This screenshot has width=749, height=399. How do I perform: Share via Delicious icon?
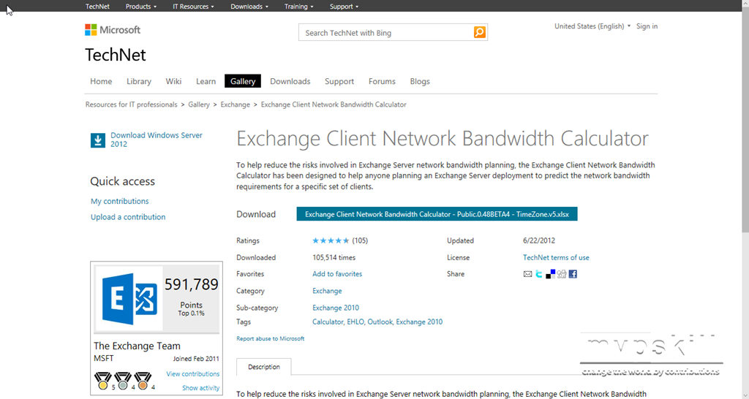point(550,274)
